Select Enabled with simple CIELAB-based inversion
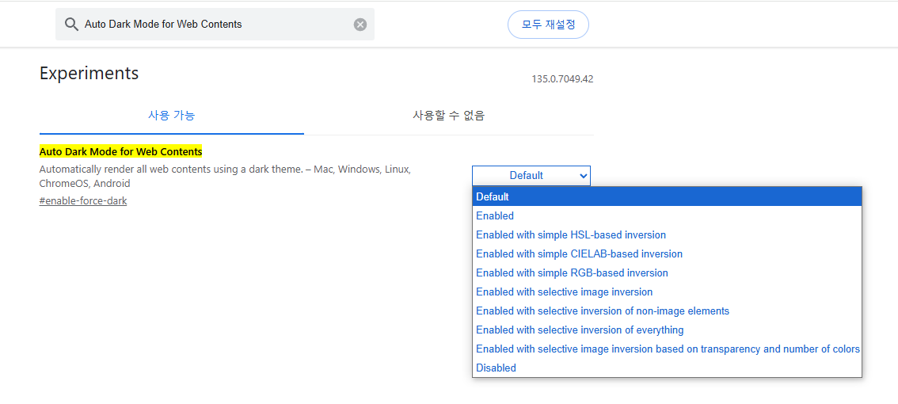 coord(668,253)
